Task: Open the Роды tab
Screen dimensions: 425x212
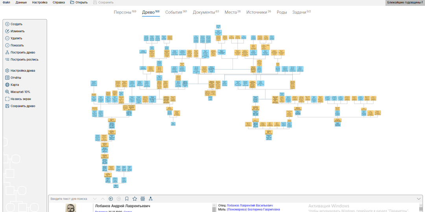Action: 282,12
